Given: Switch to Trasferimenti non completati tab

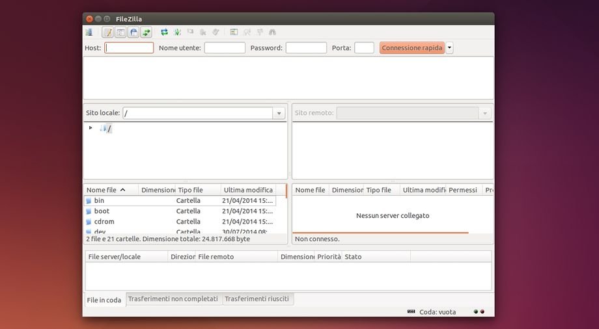Looking at the screenshot, I should (173, 299).
